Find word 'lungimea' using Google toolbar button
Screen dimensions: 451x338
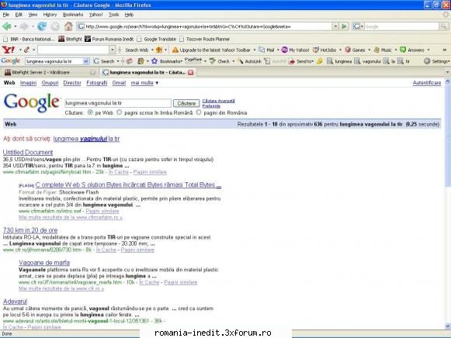(x=340, y=61)
